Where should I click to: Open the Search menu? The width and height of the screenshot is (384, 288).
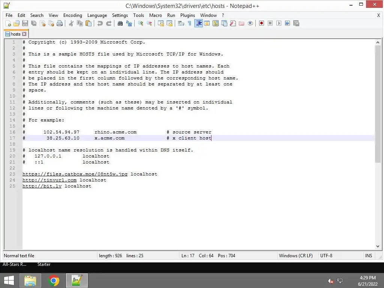(37, 15)
